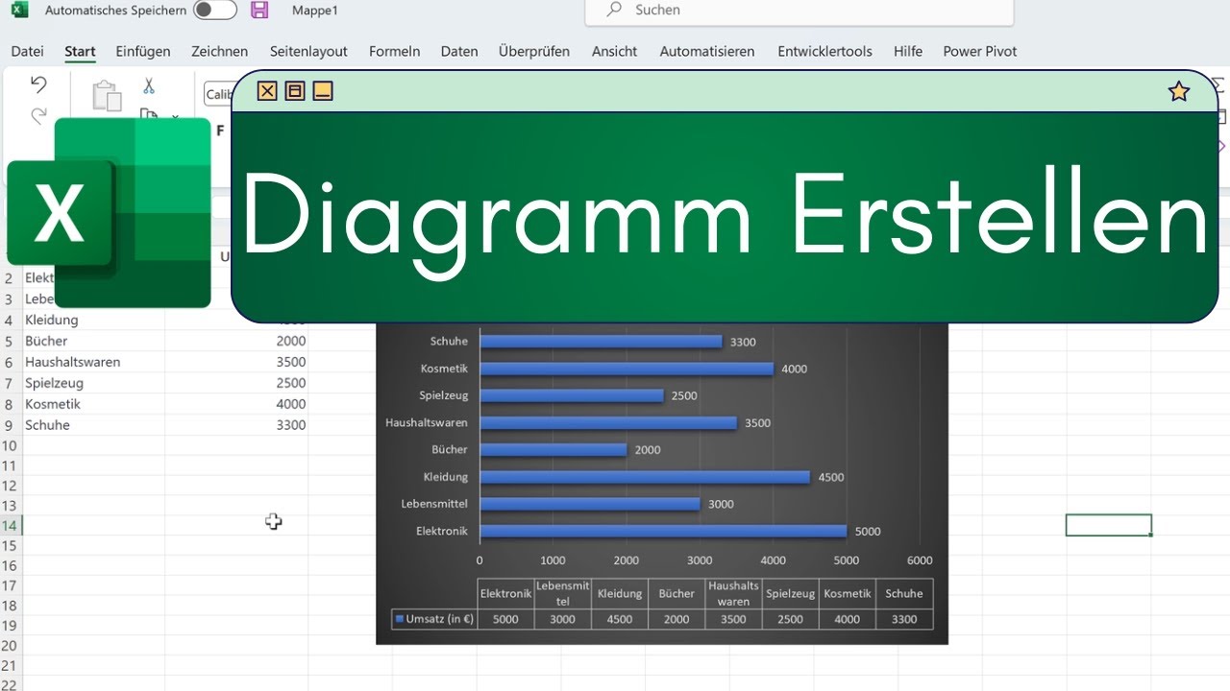Open the Ansicht ribbon tab
Screen dimensions: 1230x691
[614, 52]
